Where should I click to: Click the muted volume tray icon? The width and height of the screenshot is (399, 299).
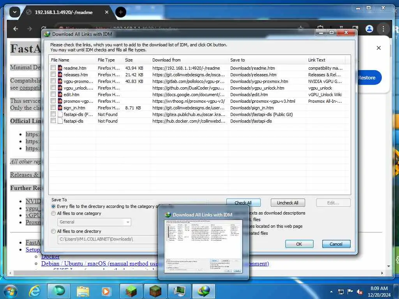pos(359,292)
